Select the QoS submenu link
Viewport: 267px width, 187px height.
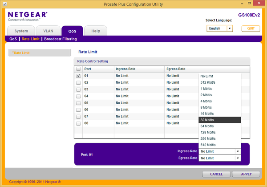pyautogui.click(x=13, y=39)
